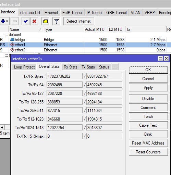The height and width of the screenshot is (175, 171).
Task: Select the ether2 interface icon
Action: 12,50
